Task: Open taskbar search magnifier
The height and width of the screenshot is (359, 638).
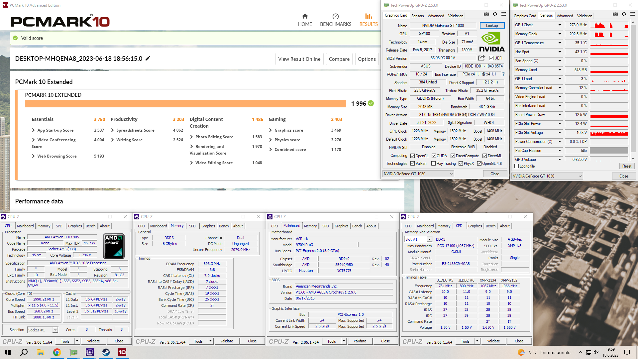Action: pyautogui.click(x=24, y=352)
